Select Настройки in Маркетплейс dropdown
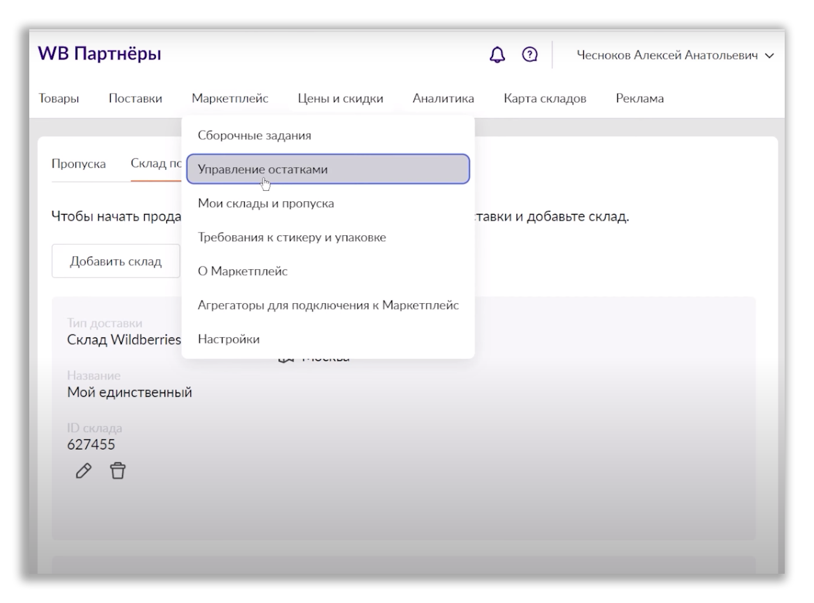 click(328, 339)
